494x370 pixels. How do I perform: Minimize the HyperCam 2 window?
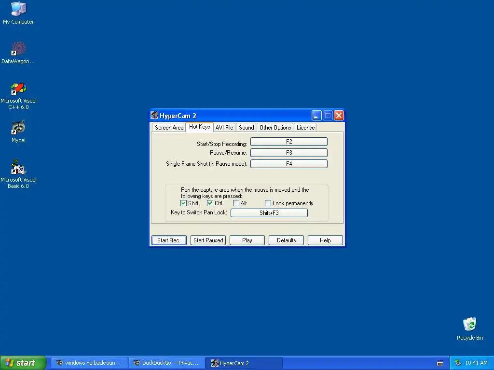(316, 116)
